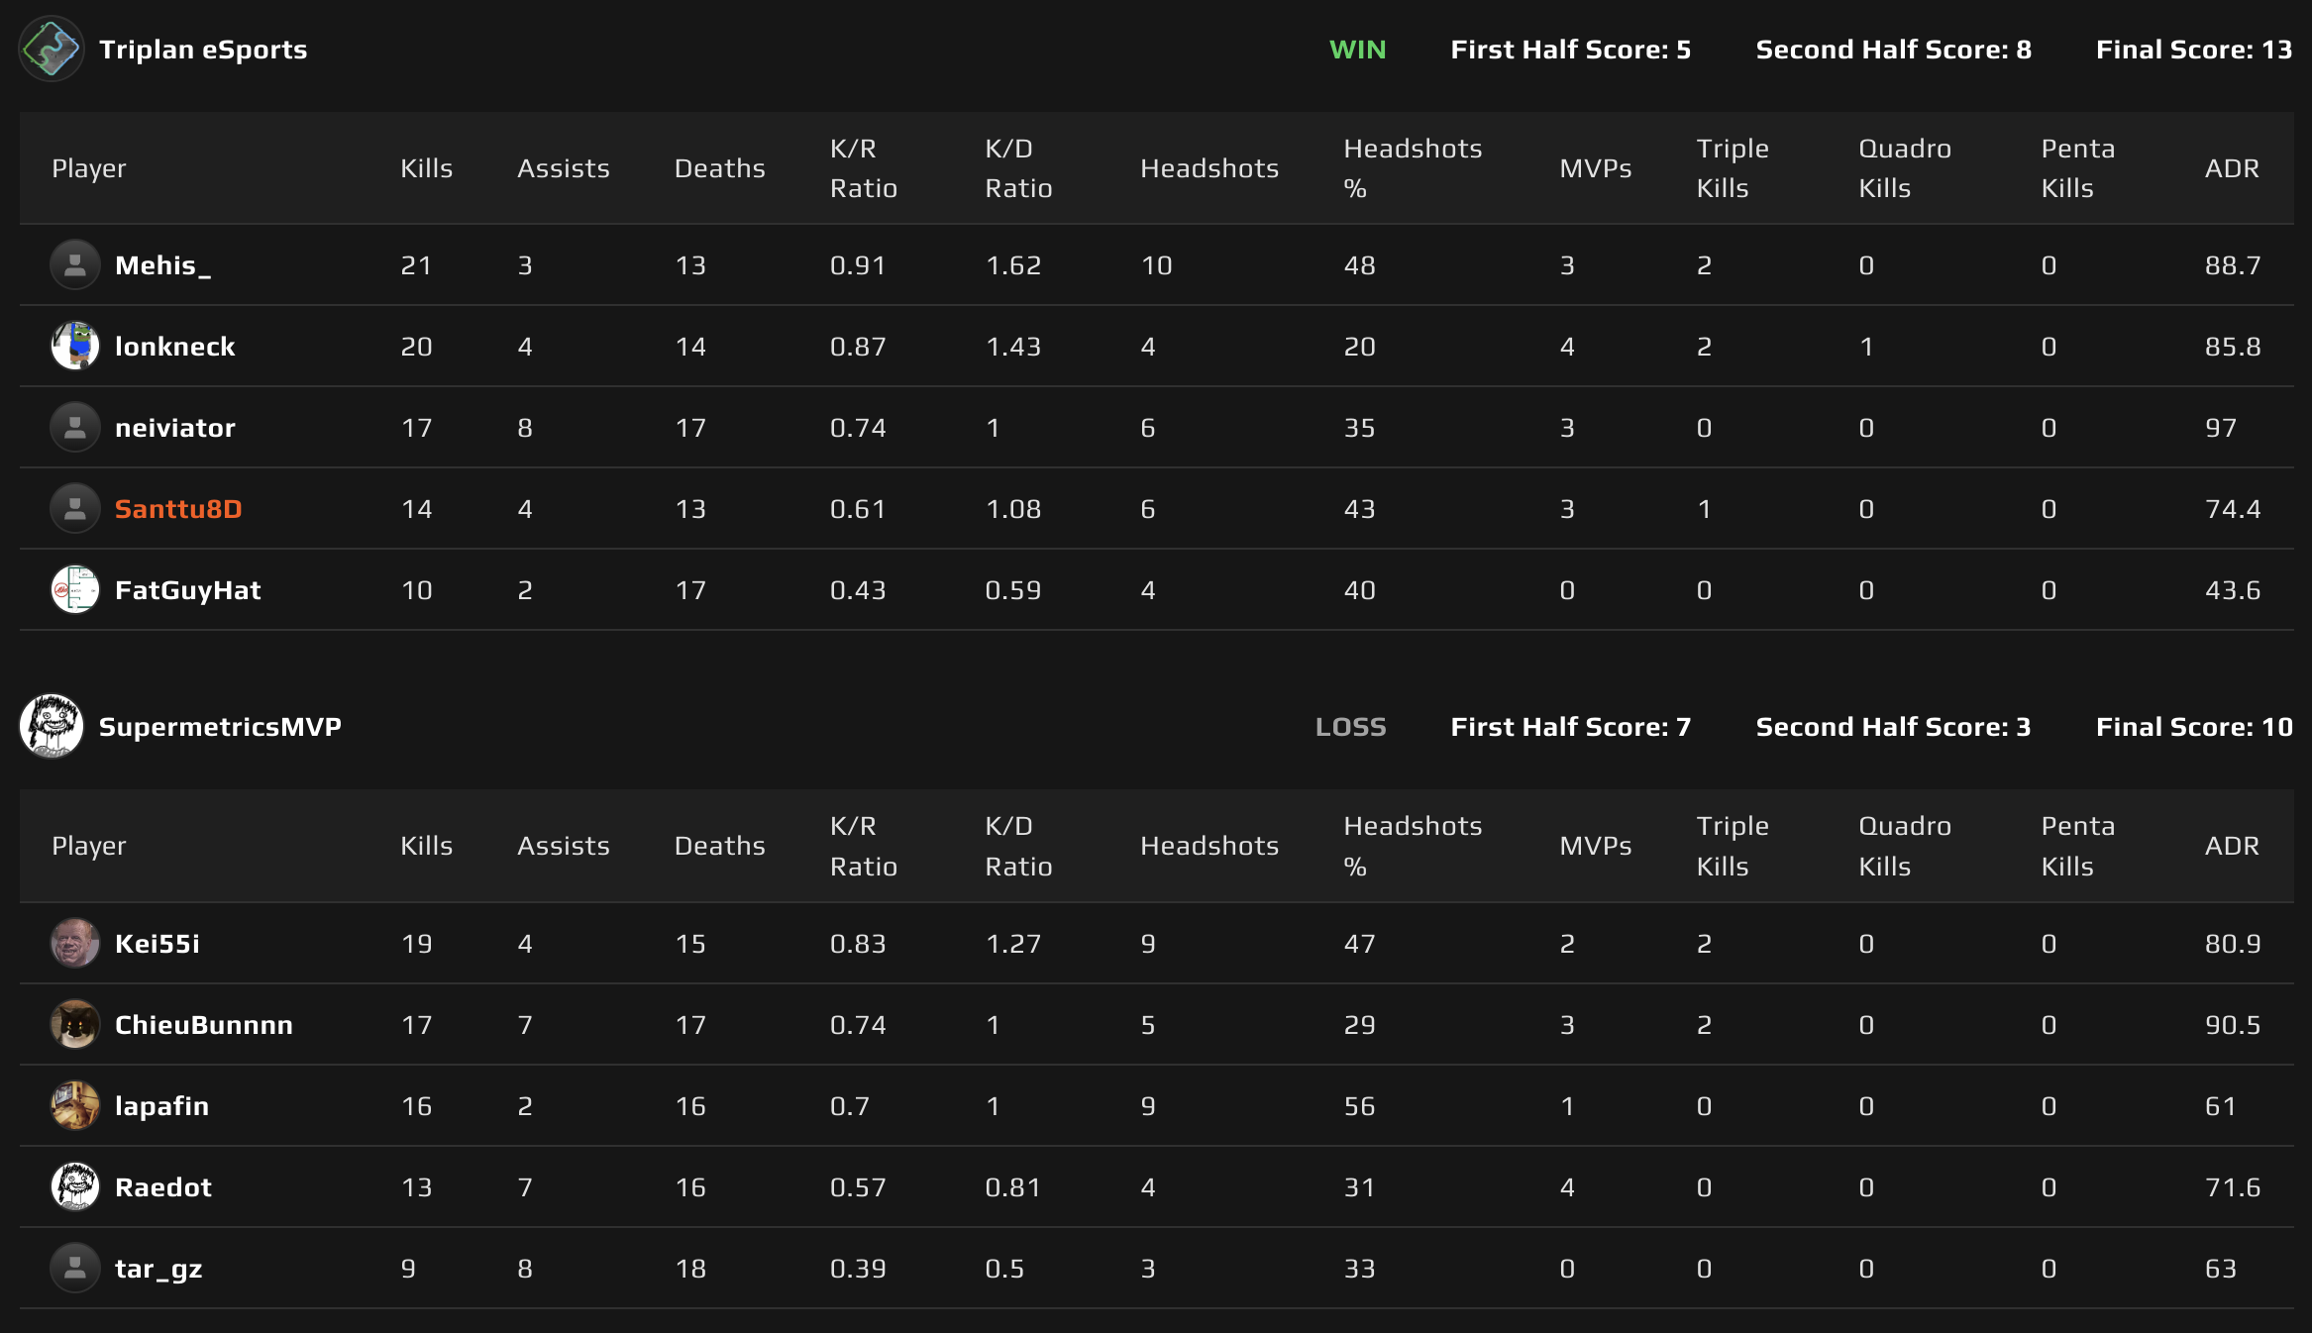Sort second table by Headshots % header
Screen dimensions: 2312x1333
1412,846
